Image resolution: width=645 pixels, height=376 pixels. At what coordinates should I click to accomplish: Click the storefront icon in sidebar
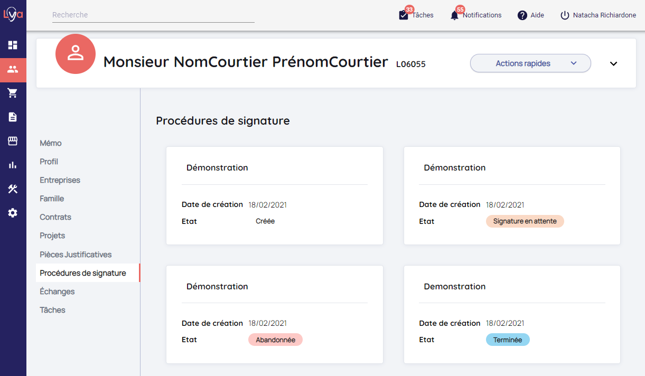[13, 141]
